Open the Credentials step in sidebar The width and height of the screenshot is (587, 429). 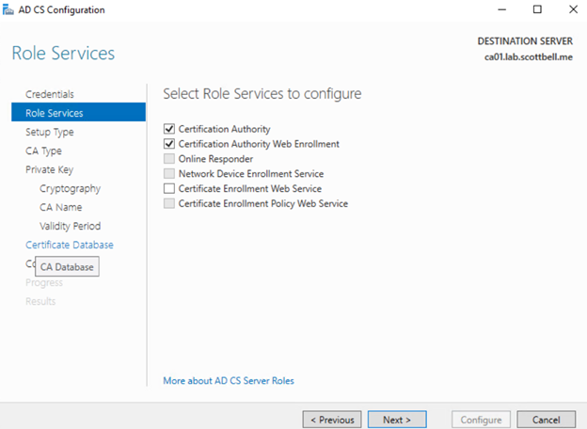(x=50, y=94)
